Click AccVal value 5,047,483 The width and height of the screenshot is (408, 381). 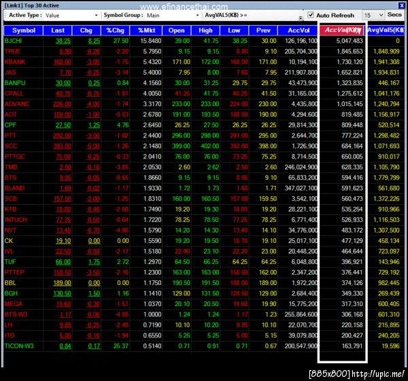click(350, 41)
